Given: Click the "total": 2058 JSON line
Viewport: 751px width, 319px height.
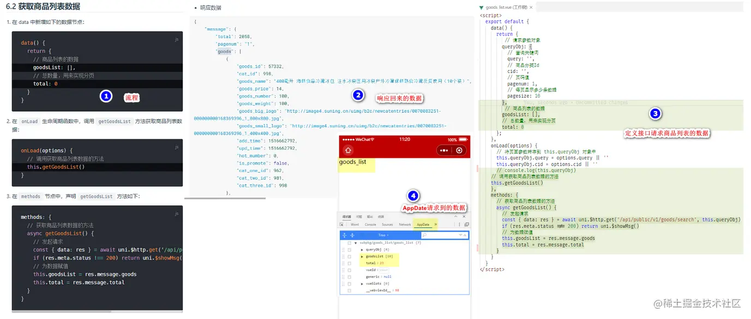Looking at the screenshot, I should 233,36.
